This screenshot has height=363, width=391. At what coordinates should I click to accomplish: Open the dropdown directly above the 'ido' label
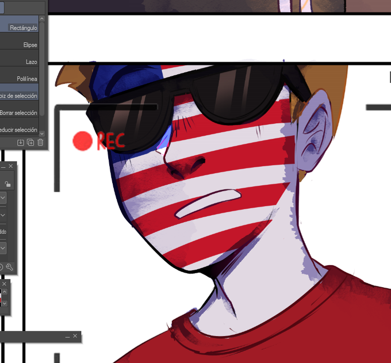click(x=3, y=215)
